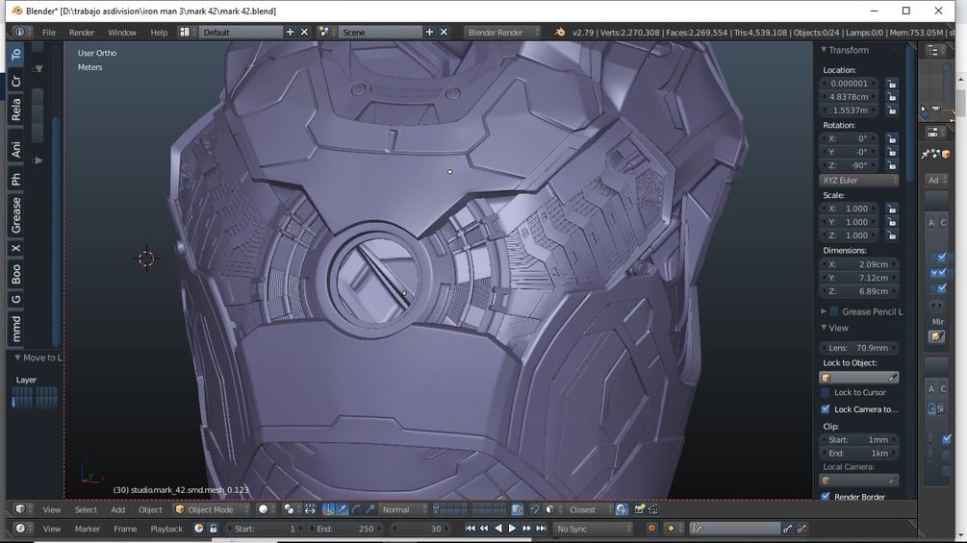The width and height of the screenshot is (967, 543).
Task: Open the 3D view Select menu
Action: (86, 509)
